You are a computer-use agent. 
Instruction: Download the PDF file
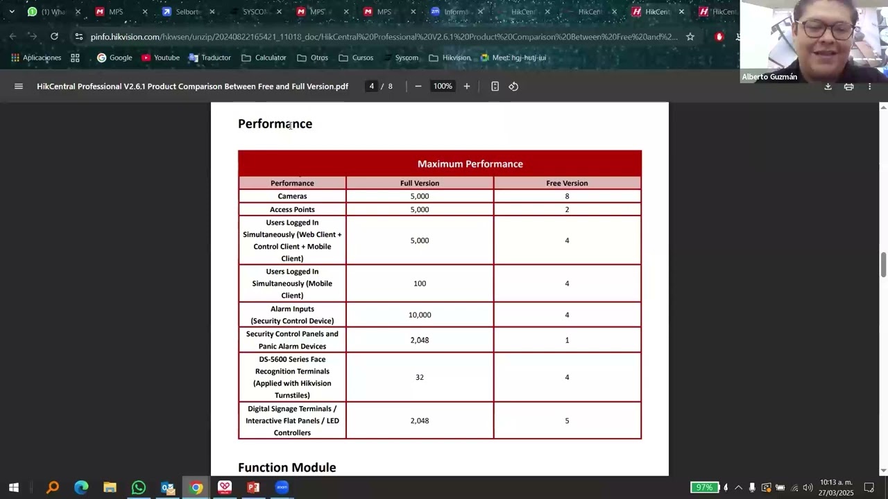point(828,87)
